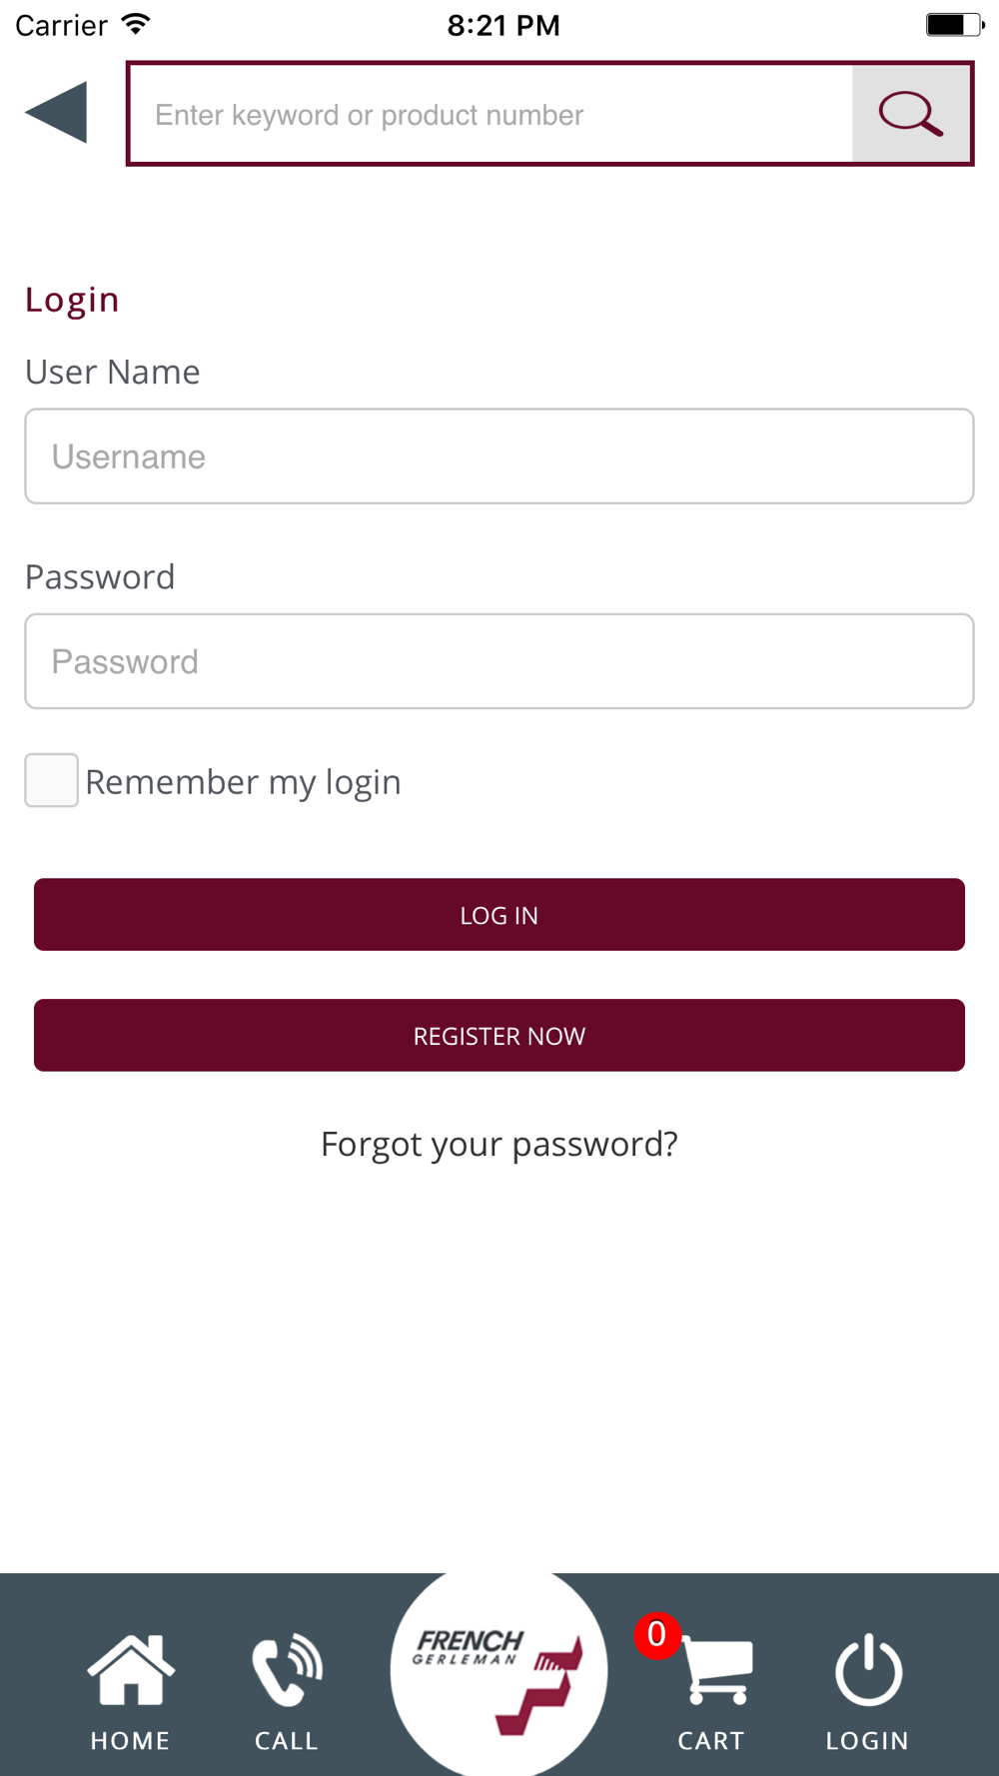Click the French Gerleman logo

click(x=499, y=1671)
